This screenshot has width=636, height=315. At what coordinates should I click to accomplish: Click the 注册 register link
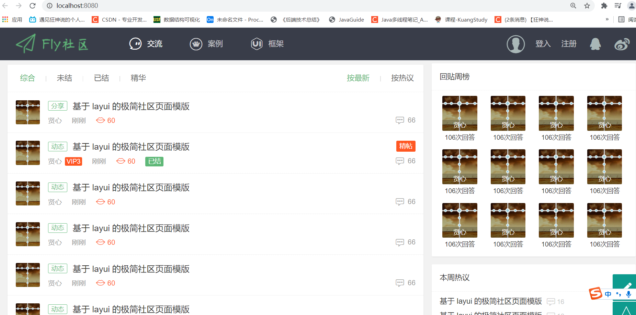point(569,44)
